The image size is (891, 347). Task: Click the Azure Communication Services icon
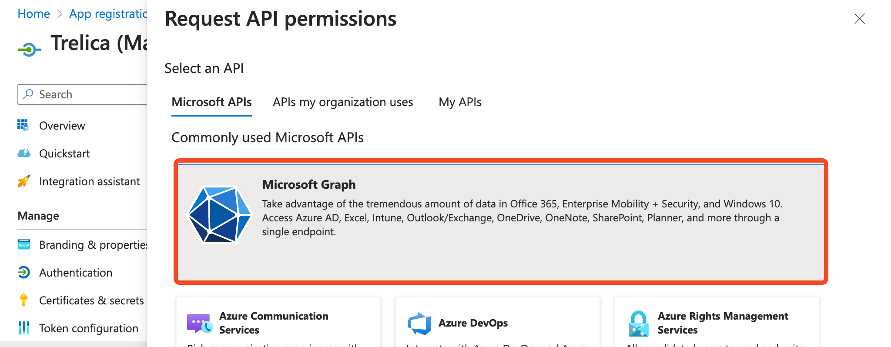pyautogui.click(x=200, y=323)
